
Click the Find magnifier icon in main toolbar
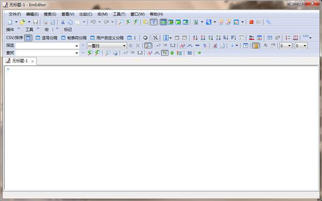point(121,22)
